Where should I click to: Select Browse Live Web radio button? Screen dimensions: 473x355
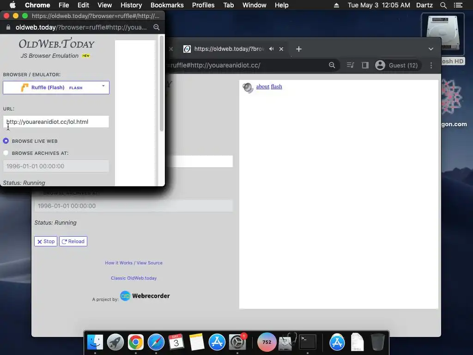tap(6, 141)
